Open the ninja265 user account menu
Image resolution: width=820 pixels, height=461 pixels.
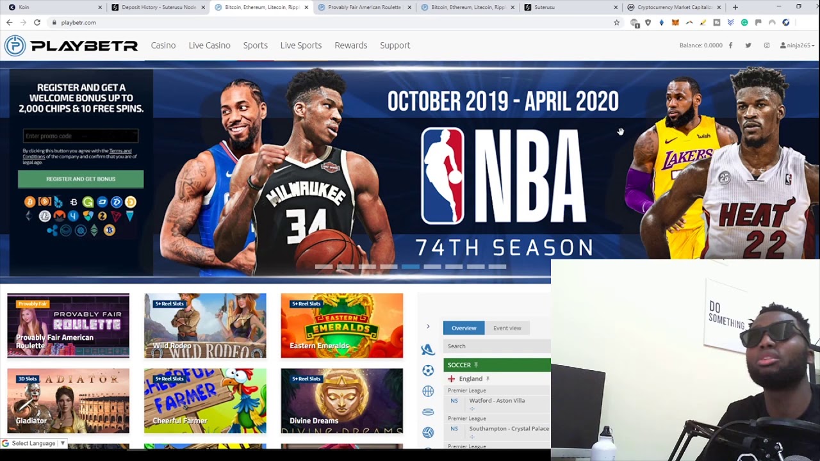(798, 45)
